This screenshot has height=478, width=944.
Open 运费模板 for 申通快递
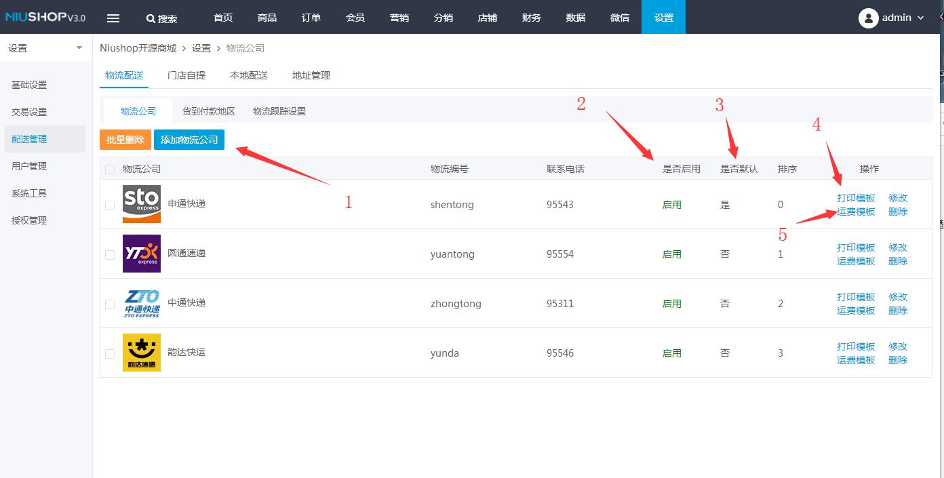point(855,211)
